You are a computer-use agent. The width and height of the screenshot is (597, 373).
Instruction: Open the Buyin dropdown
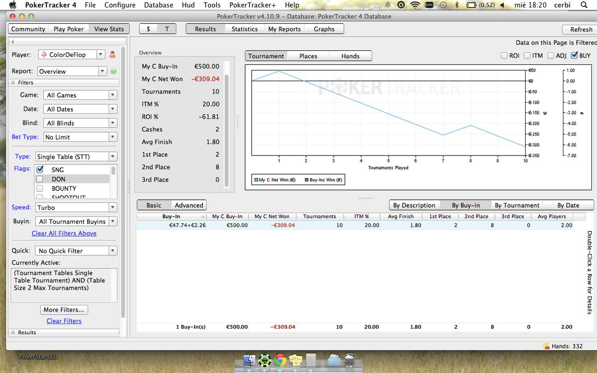tap(77, 222)
